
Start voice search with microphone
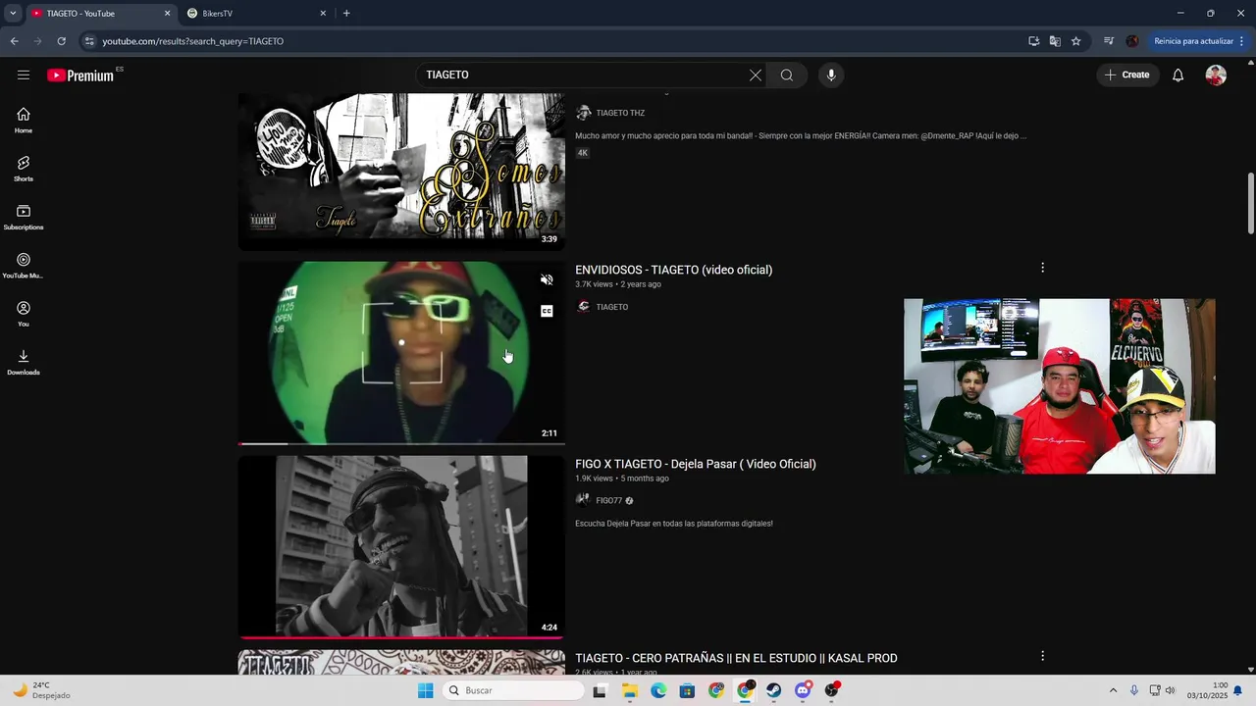tap(831, 75)
